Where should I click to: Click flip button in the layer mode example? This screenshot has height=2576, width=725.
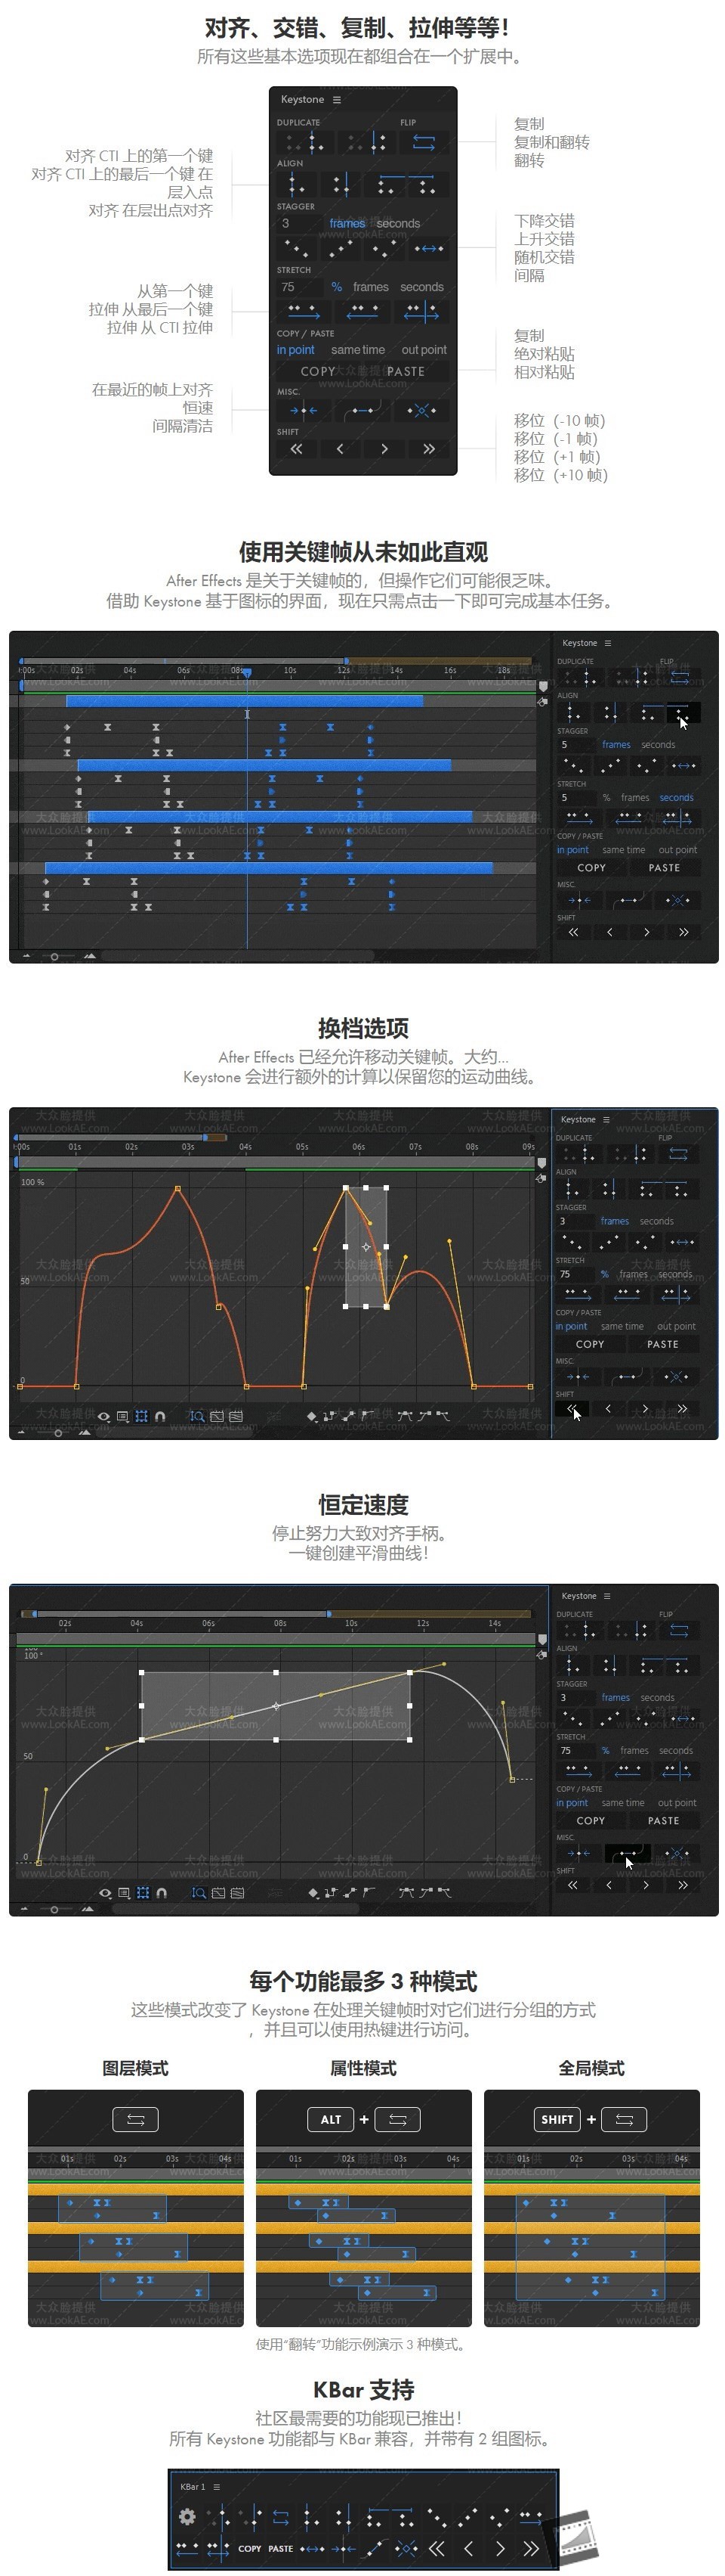[136, 2119]
